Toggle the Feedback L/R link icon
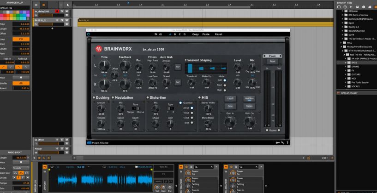The width and height of the screenshot is (377, 193). pyautogui.click(x=125, y=75)
